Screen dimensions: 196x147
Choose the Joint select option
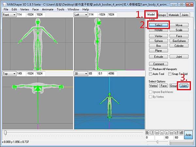point(184,86)
